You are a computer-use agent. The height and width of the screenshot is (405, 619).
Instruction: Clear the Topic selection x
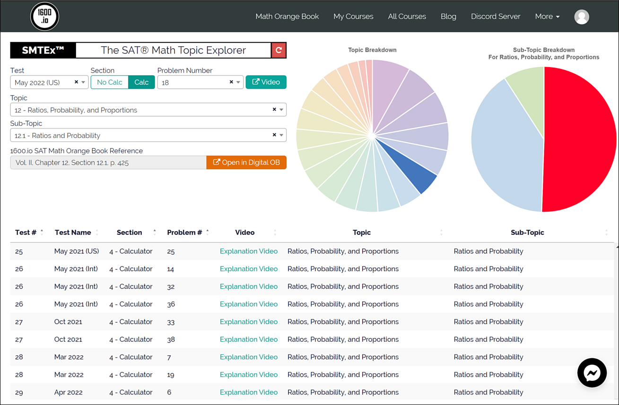(274, 110)
